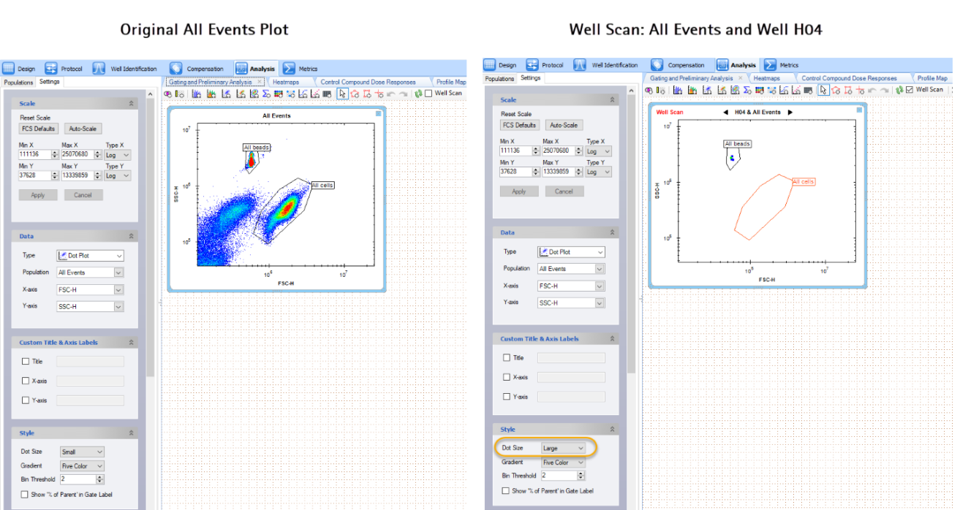Click the next-well arrow right of H04 & All Events

click(790, 113)
